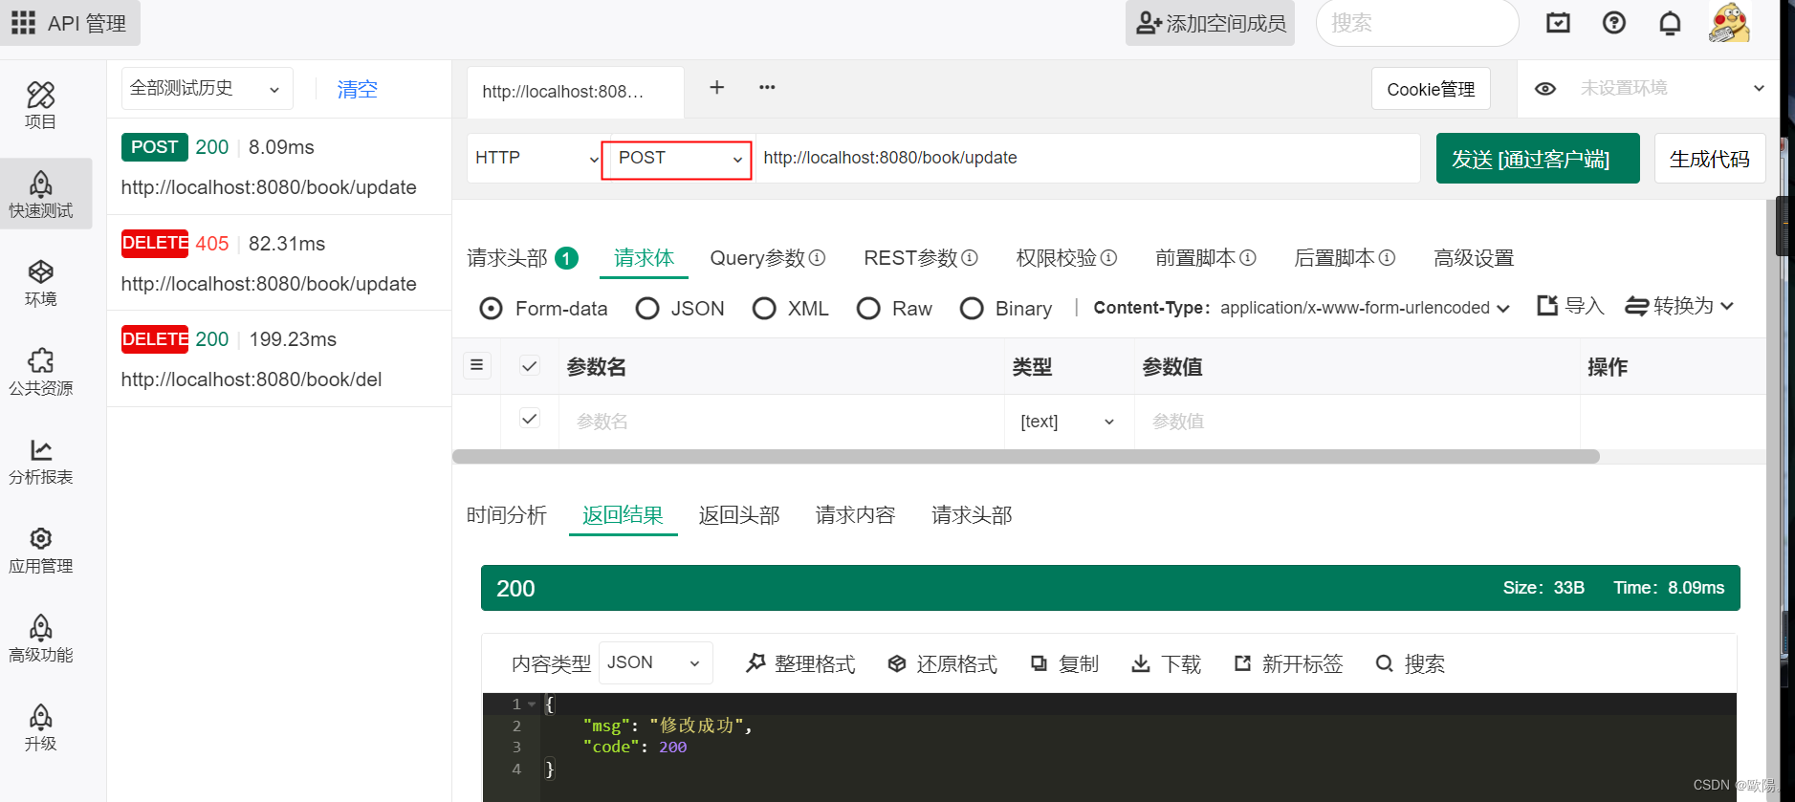The height and width of the screenshot is (802, 1795).
Task: Switch to the 请求体 tab
Action: (x=644, y=258)
